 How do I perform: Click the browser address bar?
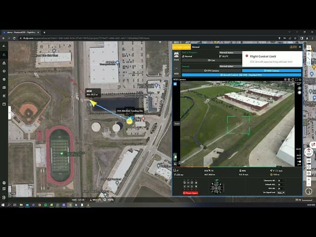(x=147, y=38)
